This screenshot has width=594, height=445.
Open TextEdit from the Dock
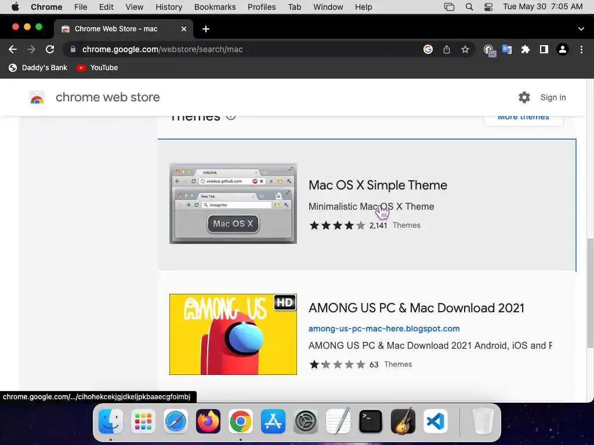pos(338,421)
